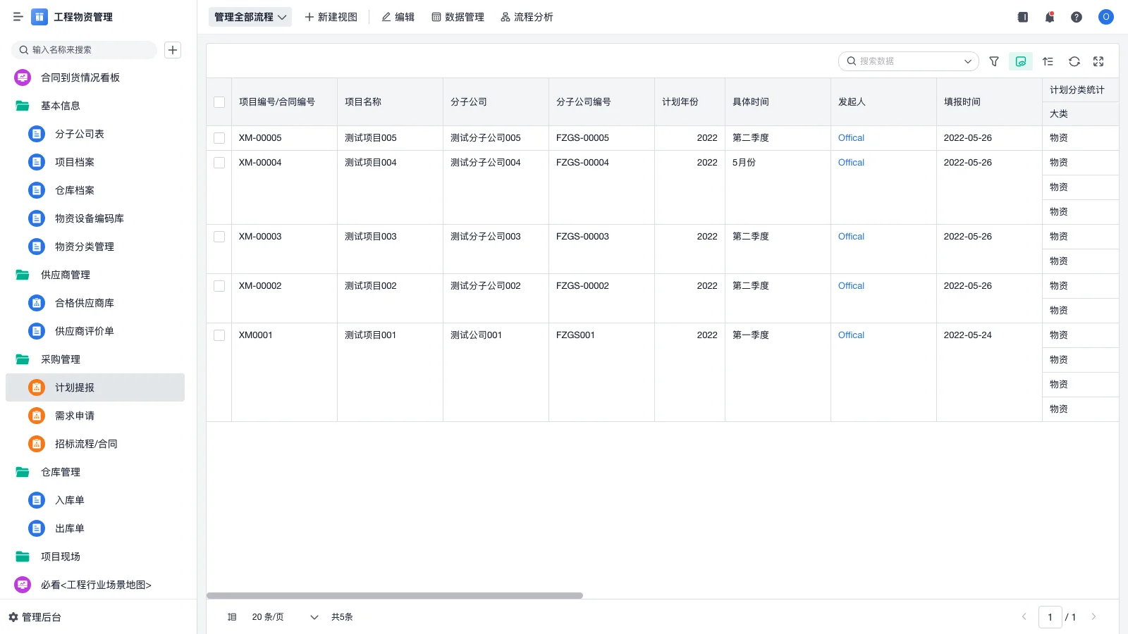Screen dimensions: 1128x634
Task: Click the 填报时间 column header
Action: (x=989, y=102)
